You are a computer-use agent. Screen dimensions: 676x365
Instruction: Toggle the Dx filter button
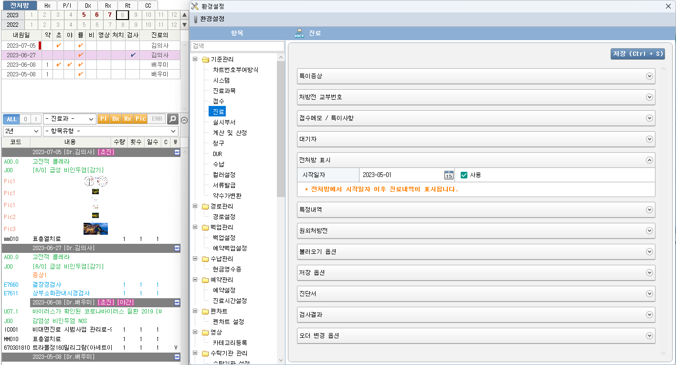(116, 119)
